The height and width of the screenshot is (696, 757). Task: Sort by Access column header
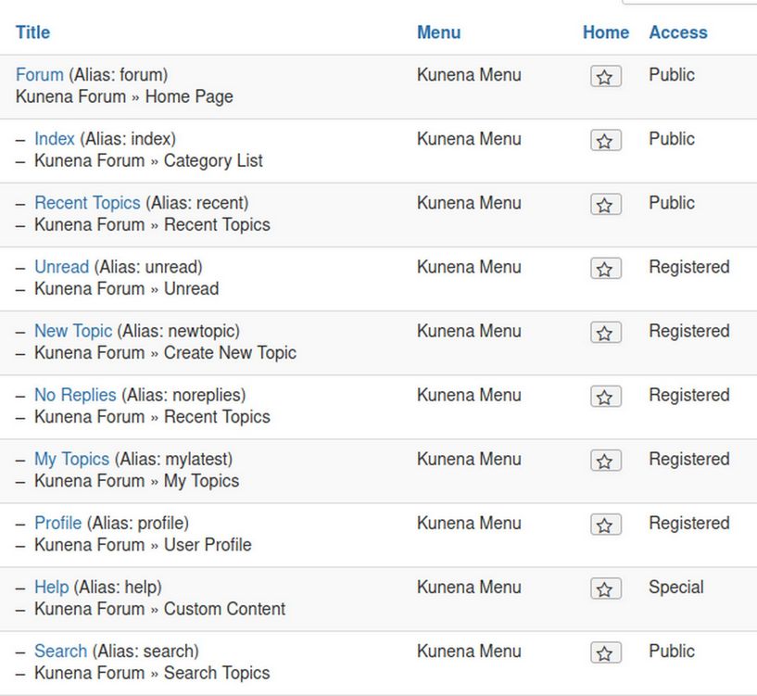coord(677,32)
